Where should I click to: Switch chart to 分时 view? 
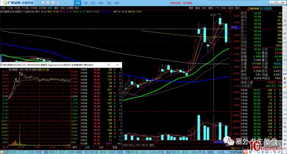(x=3, y=8)
